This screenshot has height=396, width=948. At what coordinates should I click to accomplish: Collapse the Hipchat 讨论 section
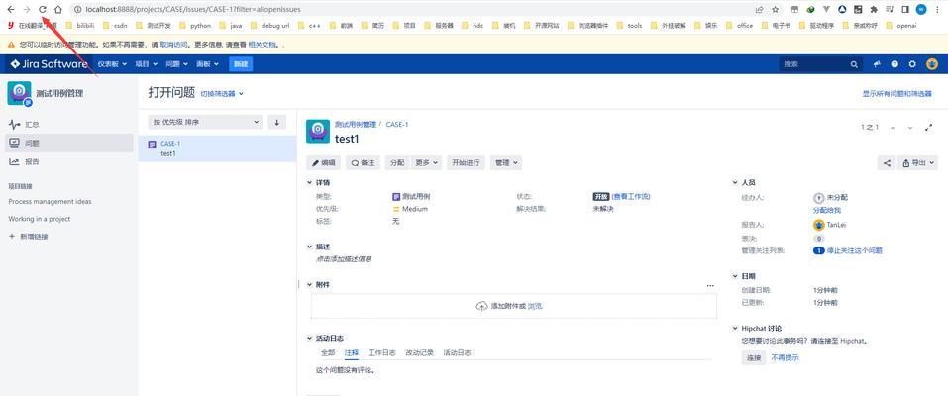pyautogui.click(x=735, y=329)
